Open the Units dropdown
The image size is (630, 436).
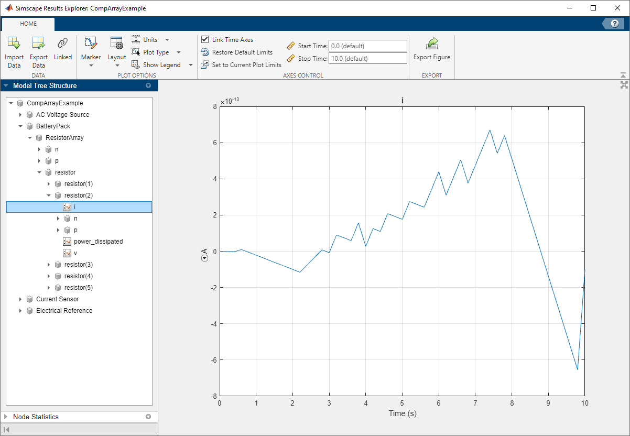(167, 40)
